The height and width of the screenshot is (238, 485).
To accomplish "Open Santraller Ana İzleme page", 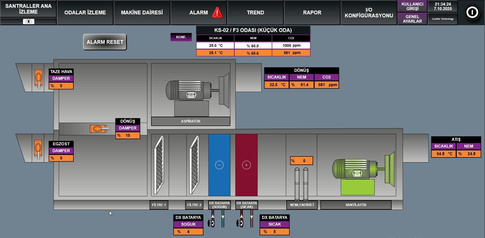I will (28, 9).
